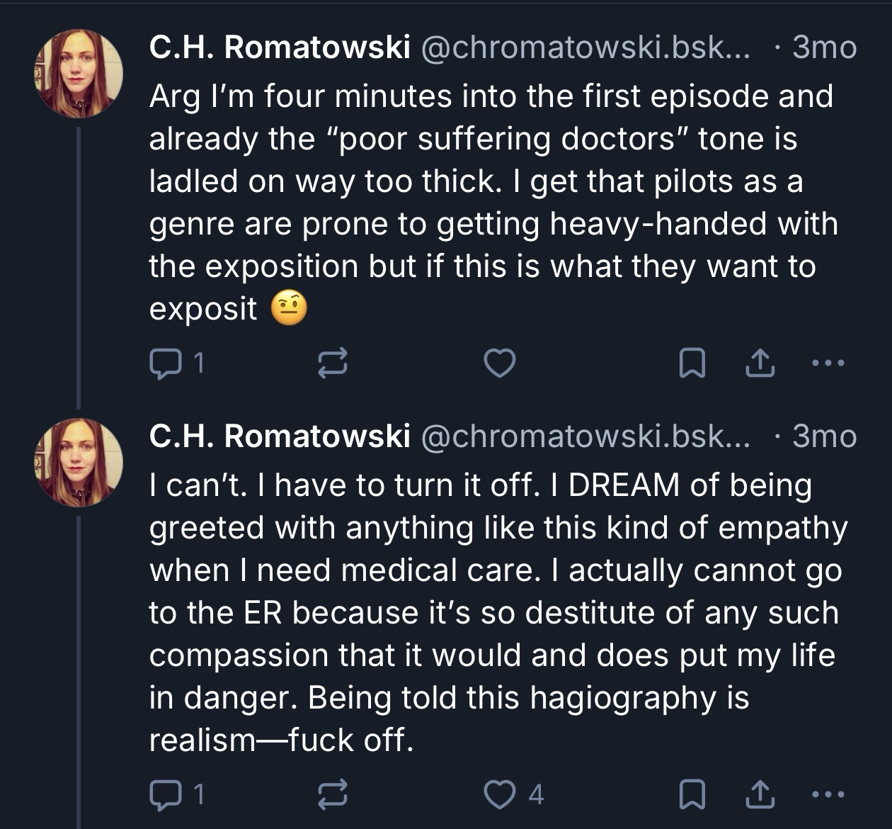This screenshot has width=892, height=829.
Task: Click the 3mo timestamp on second post
Action: (825, 436)
